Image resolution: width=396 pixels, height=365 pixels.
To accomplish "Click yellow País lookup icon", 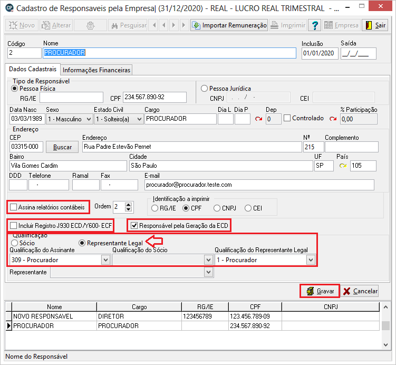I will 343,166.
